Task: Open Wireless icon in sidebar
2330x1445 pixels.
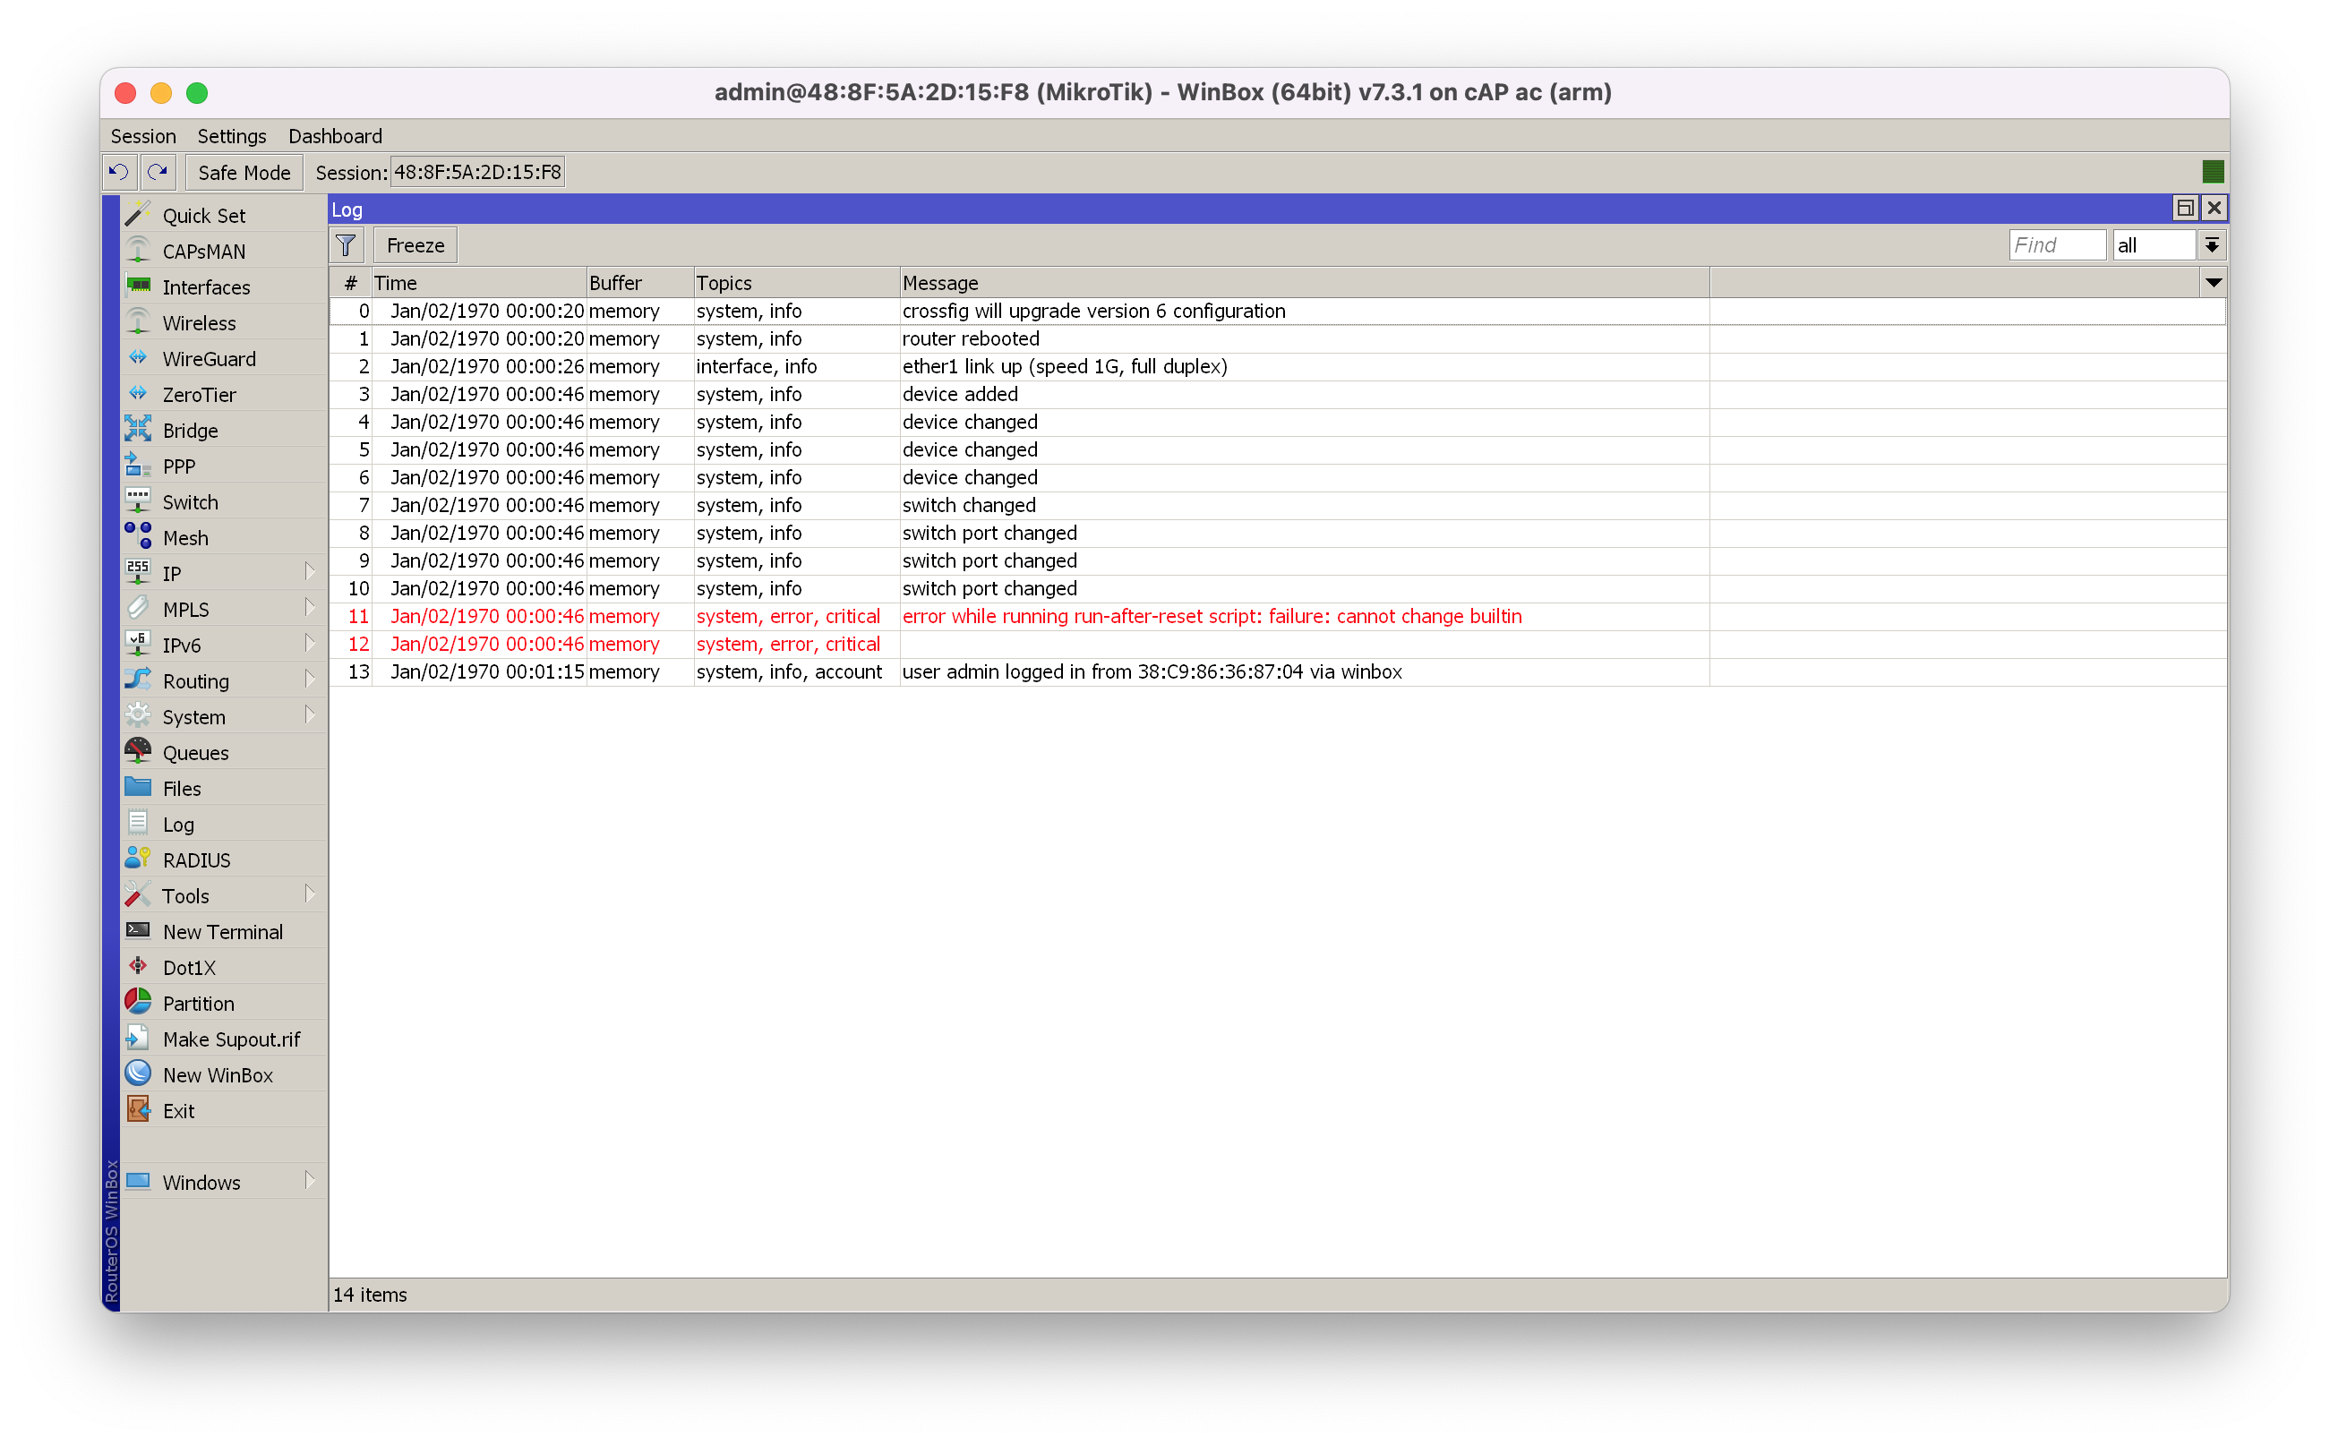Action: coord(138,322)
